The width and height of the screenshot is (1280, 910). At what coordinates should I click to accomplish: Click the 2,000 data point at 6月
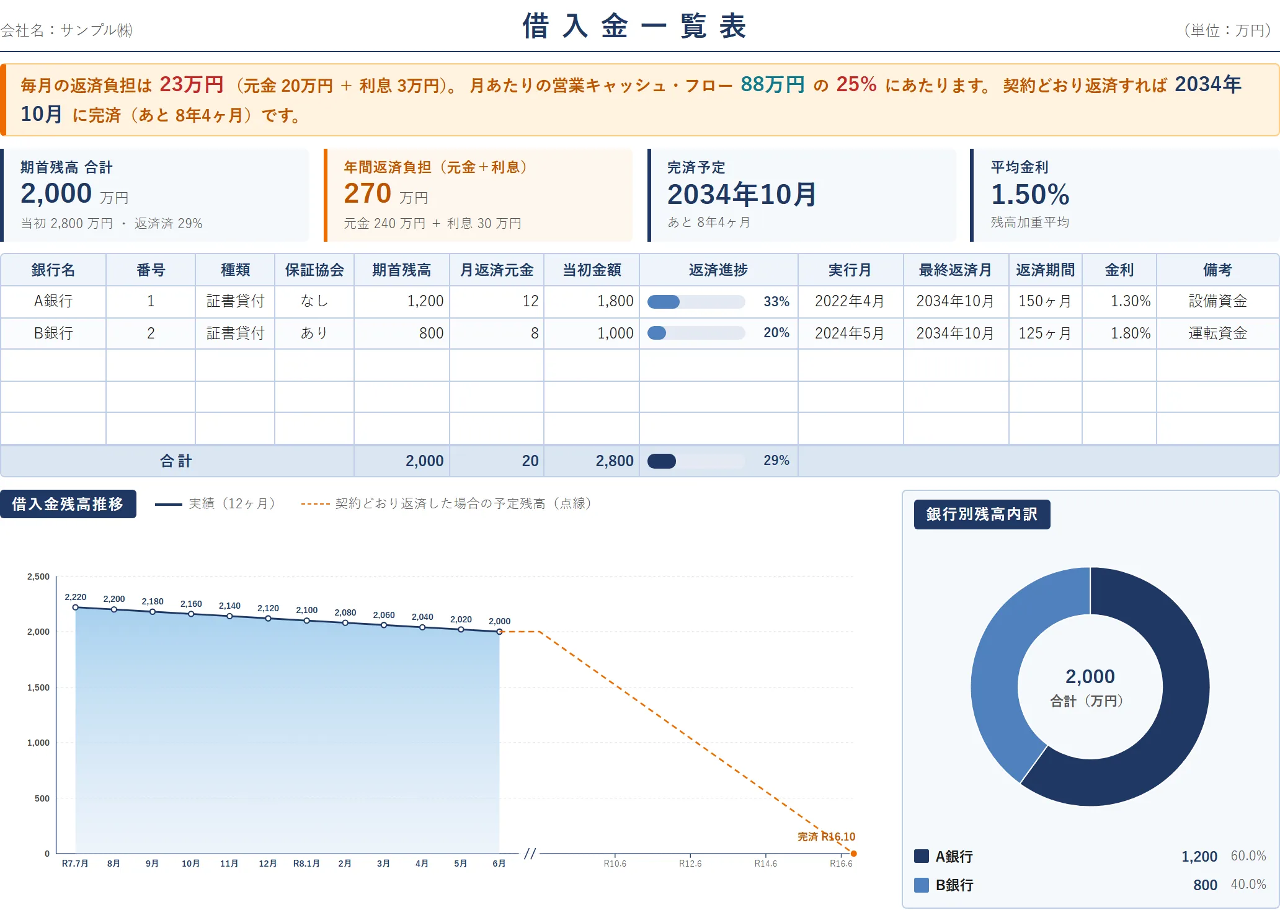(499, 632)
